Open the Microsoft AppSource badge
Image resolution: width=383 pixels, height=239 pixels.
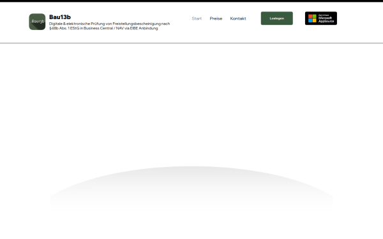coord(321,18)
